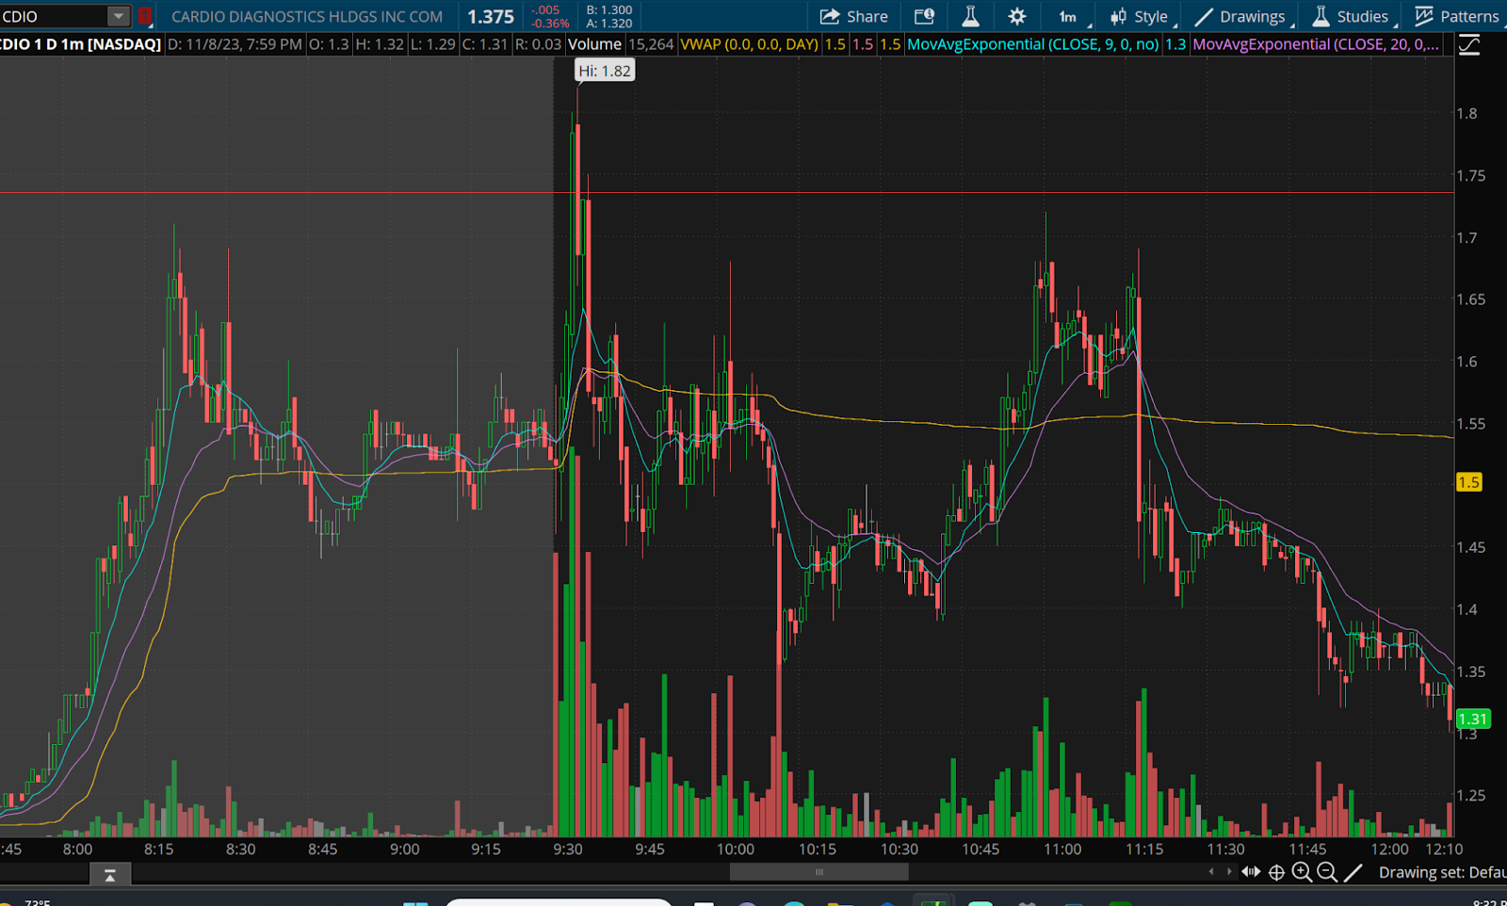Viewport: 1507px width, 906px height.
Task: Expand the CDIO symbol dropdown arrow
Action: (x=118, y=16)
